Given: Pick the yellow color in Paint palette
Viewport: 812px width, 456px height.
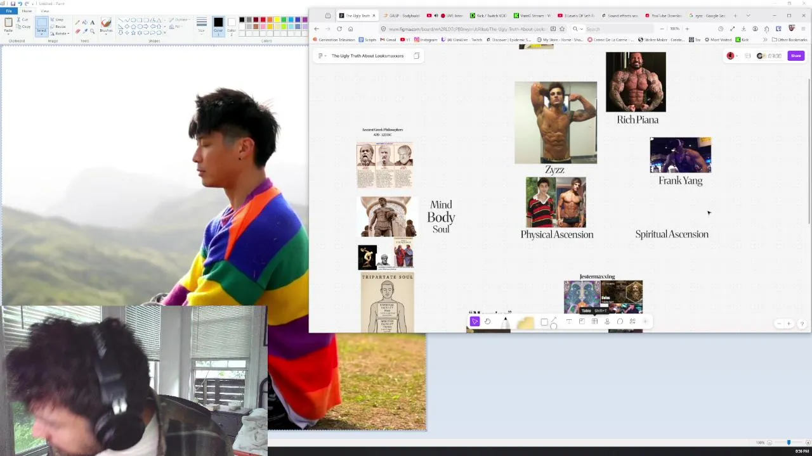Looking at the screenshot, I should [277, 20].
